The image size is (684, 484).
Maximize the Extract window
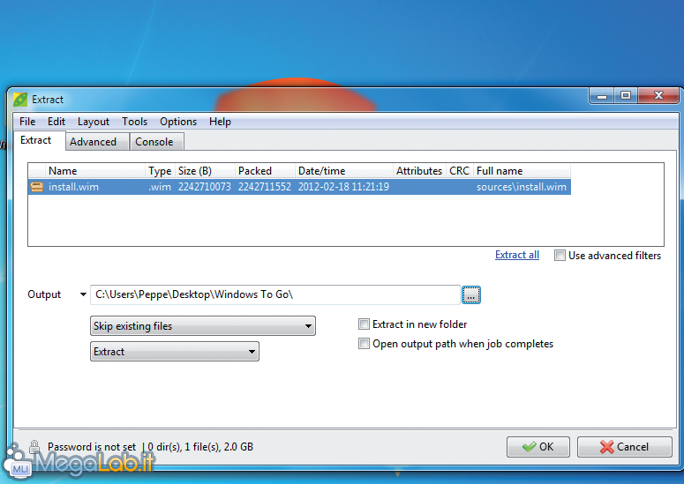click(x=626, y=96)
